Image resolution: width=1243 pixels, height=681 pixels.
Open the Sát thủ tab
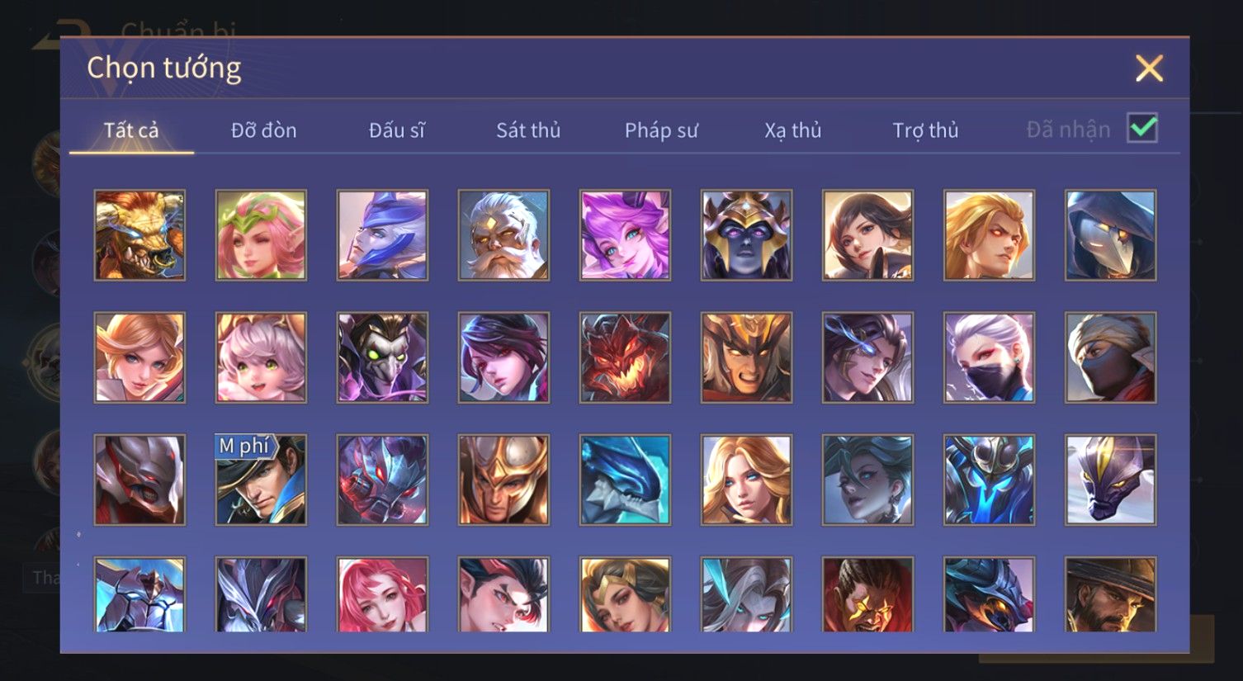point(528,130)
